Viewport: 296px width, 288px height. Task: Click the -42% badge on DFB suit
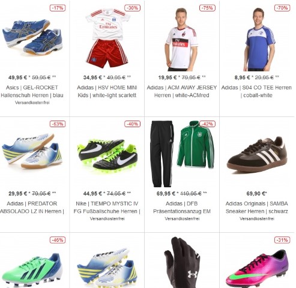click(207, 124)
